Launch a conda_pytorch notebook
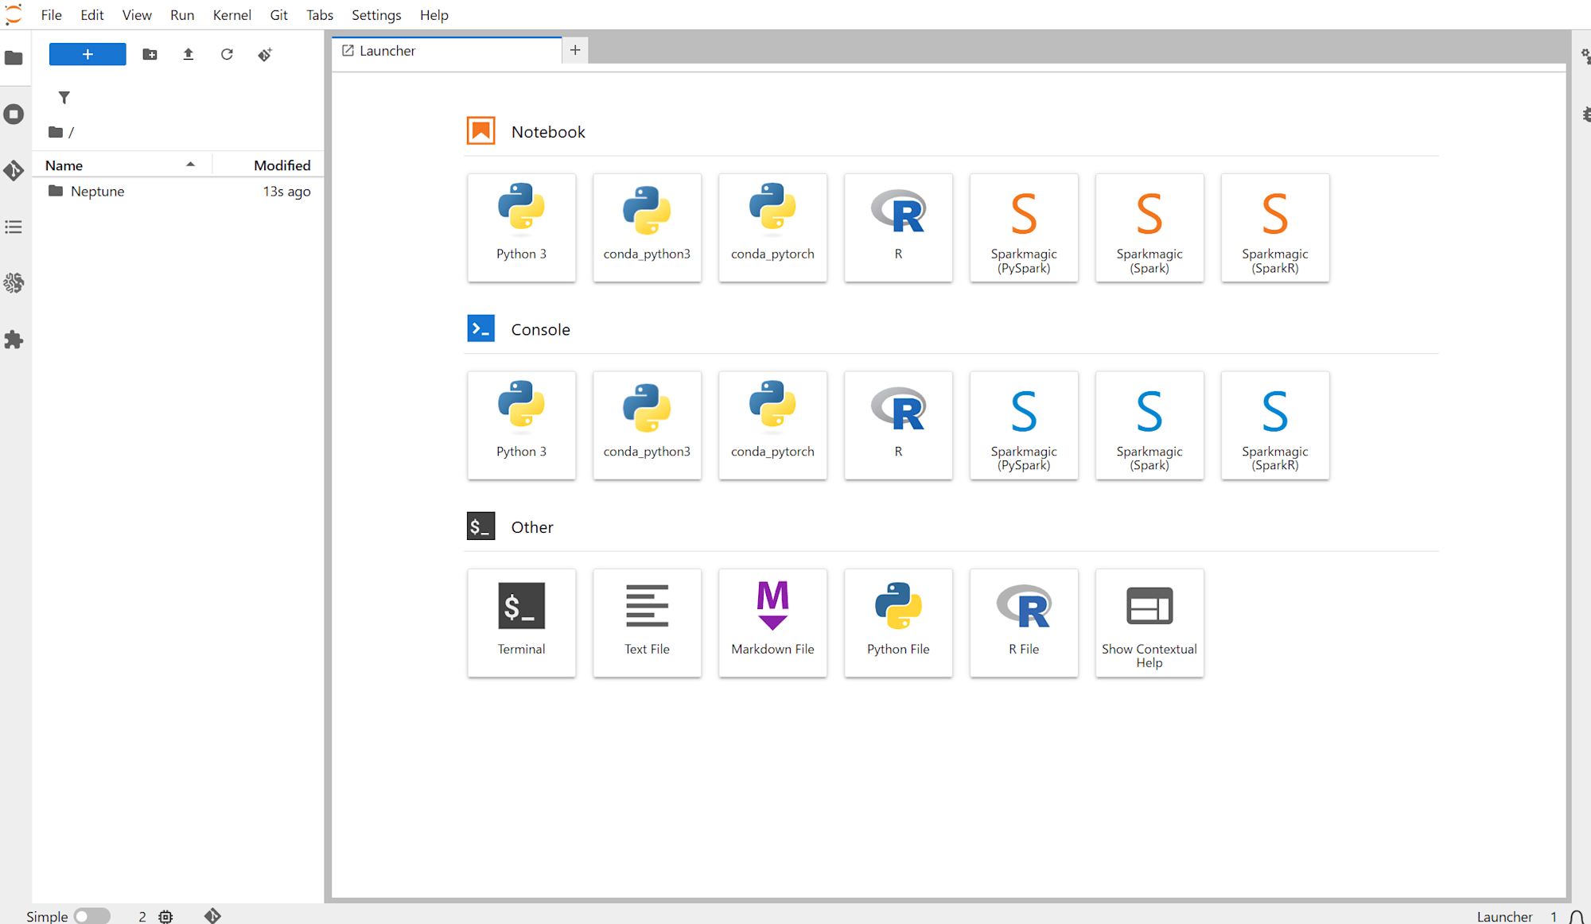1591x924 pixels. point(772,227)
